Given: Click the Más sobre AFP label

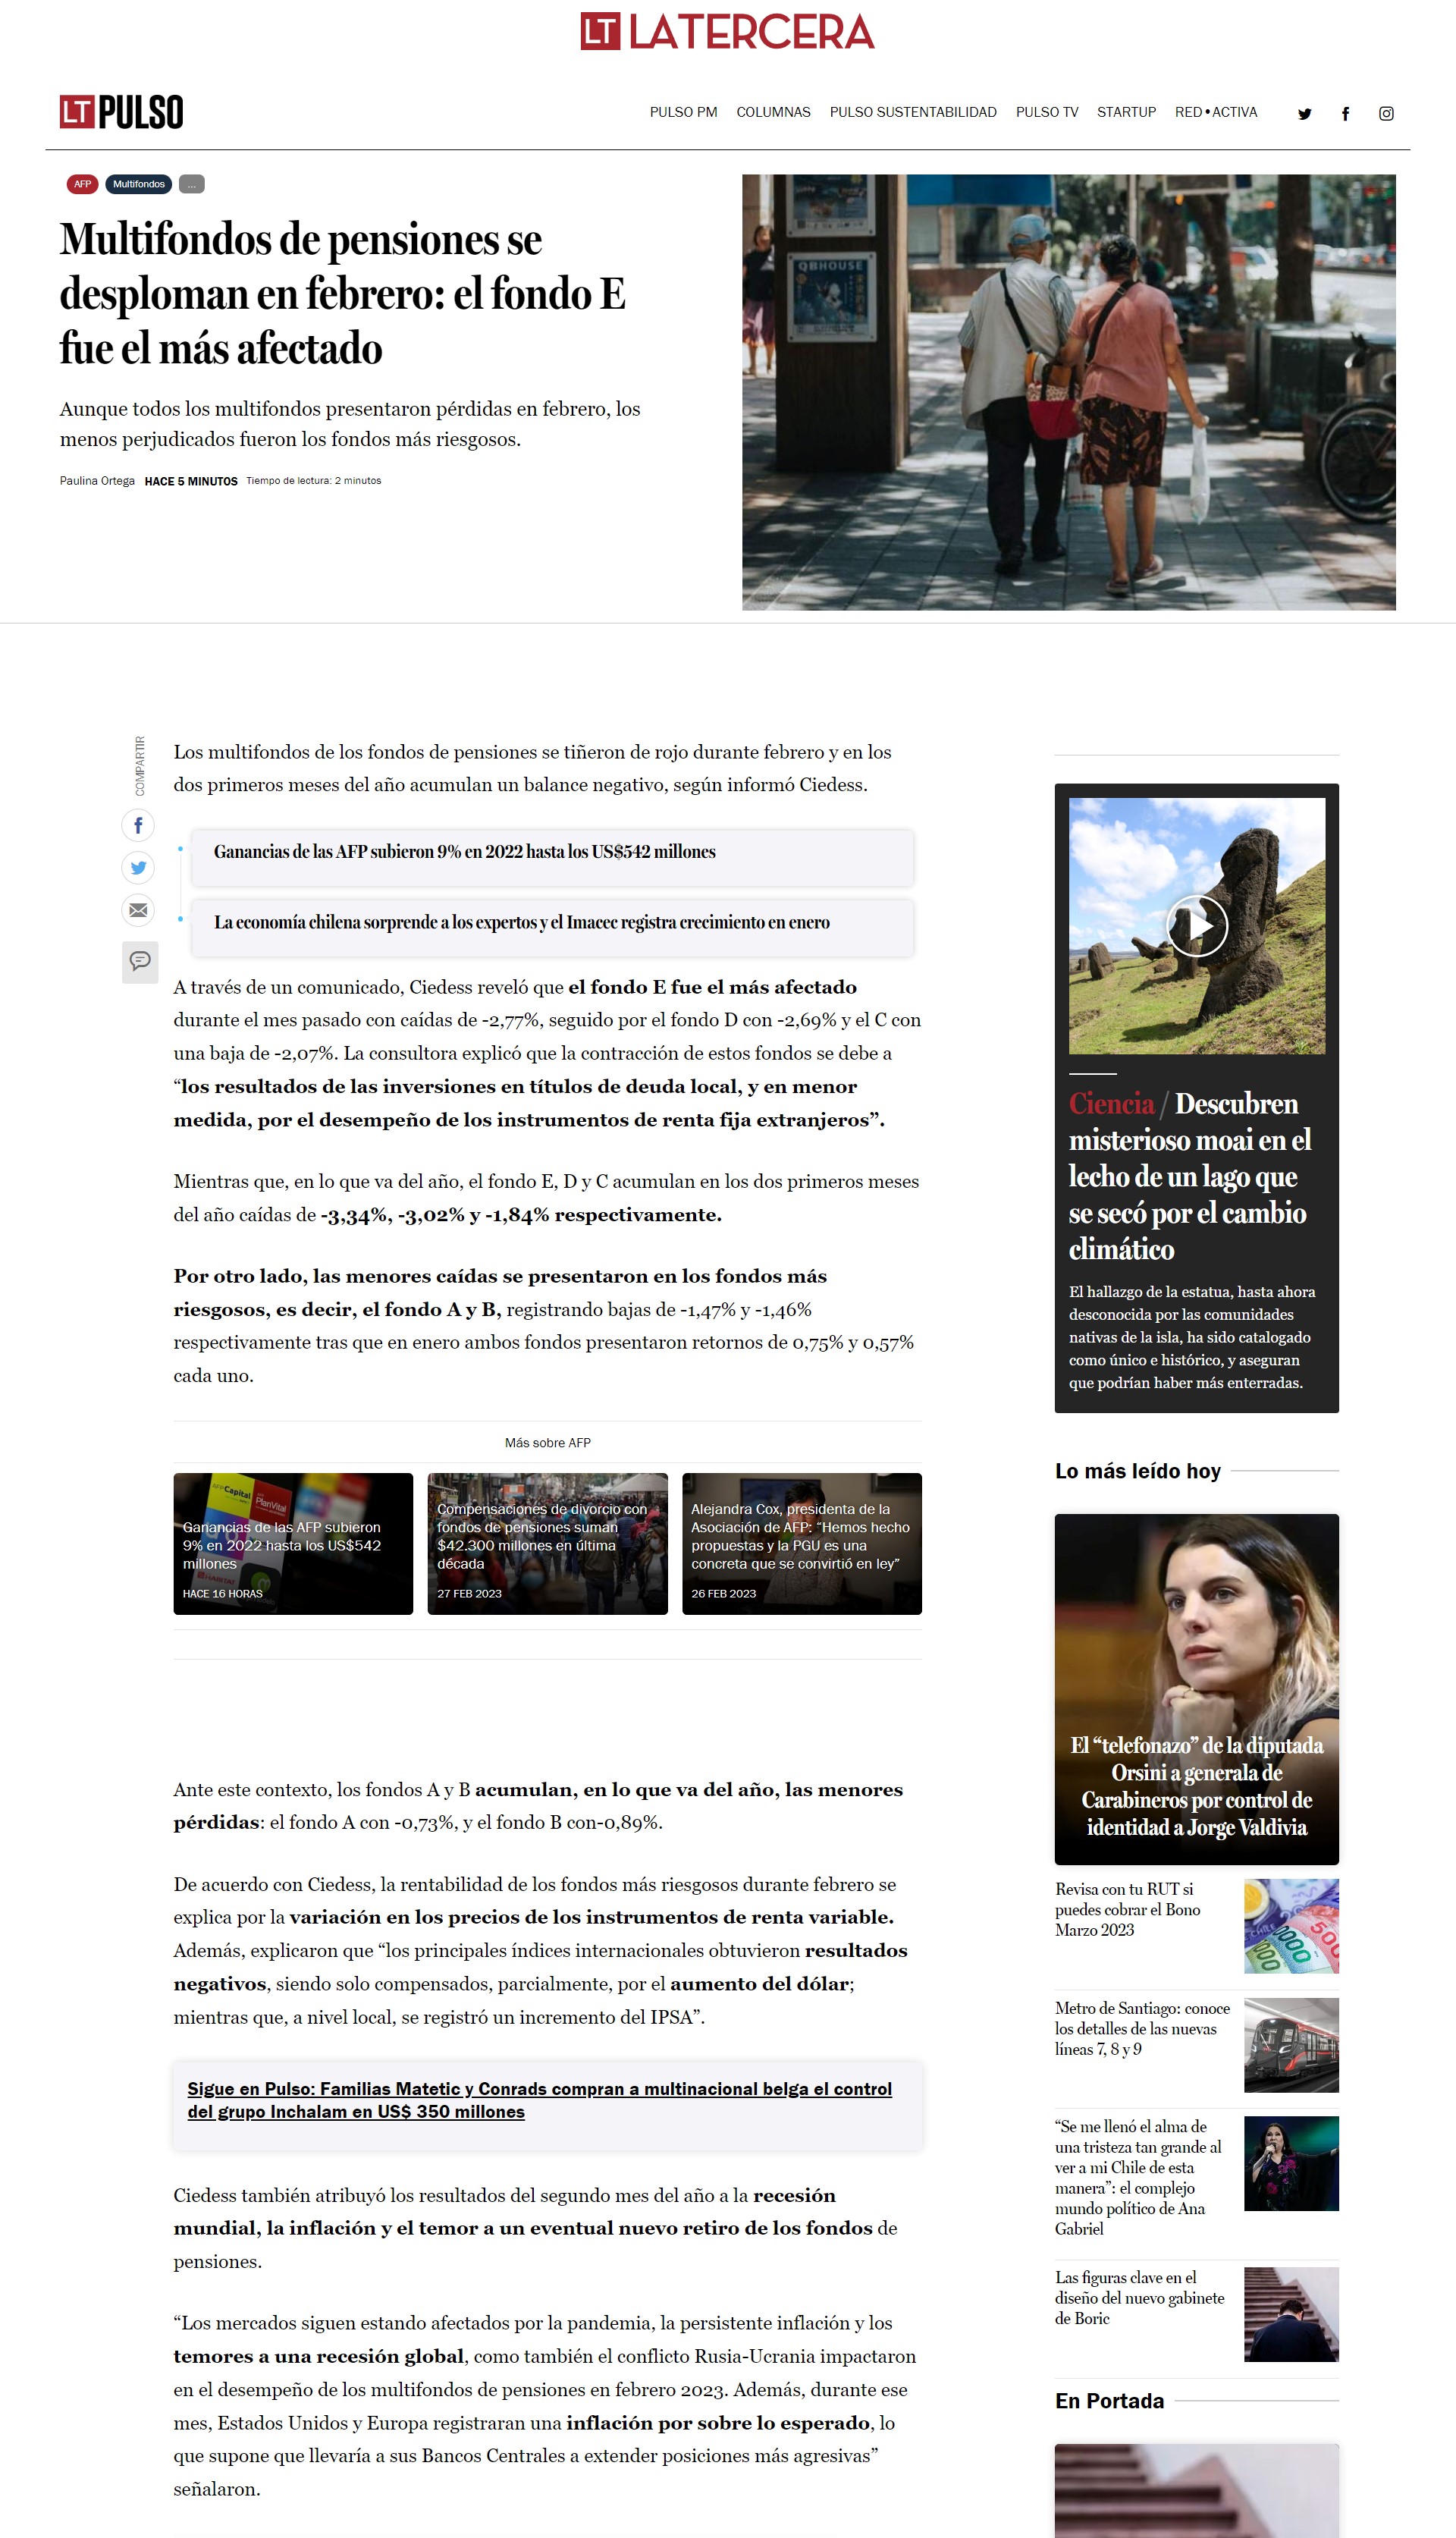Looking at the screenshot, I should (547, 1442).
